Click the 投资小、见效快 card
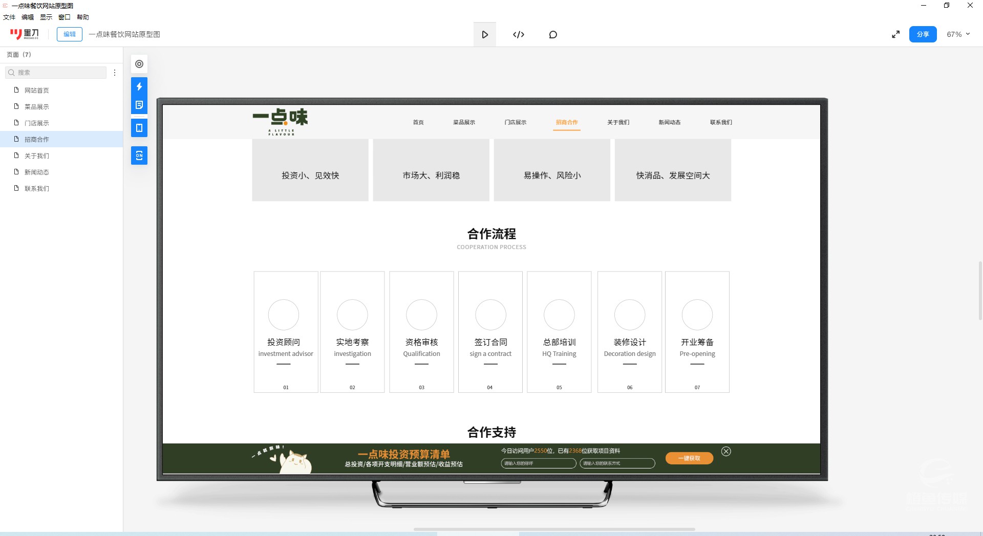The width and height of the screenshot is (983, 536). tap(310, 170)
